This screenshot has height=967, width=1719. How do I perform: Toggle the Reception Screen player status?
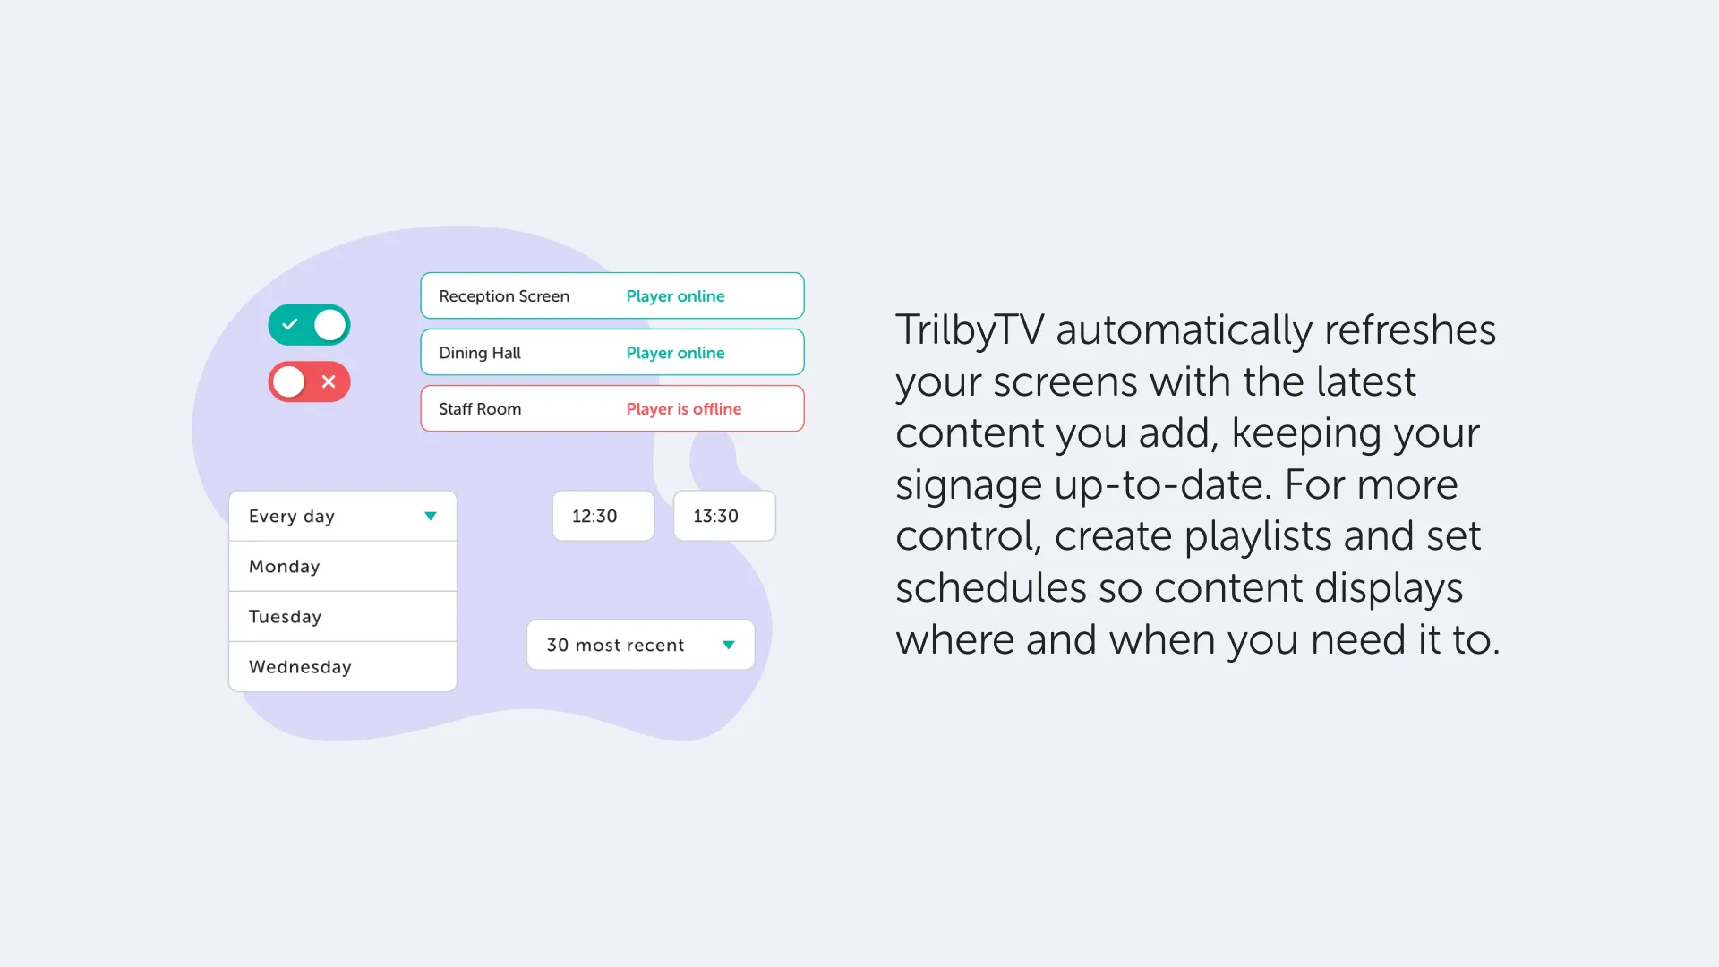309,325
